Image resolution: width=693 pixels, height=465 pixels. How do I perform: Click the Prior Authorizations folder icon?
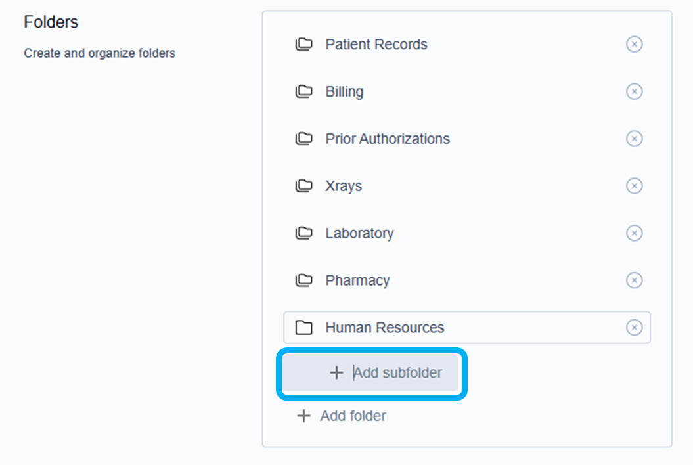point(303,139)
